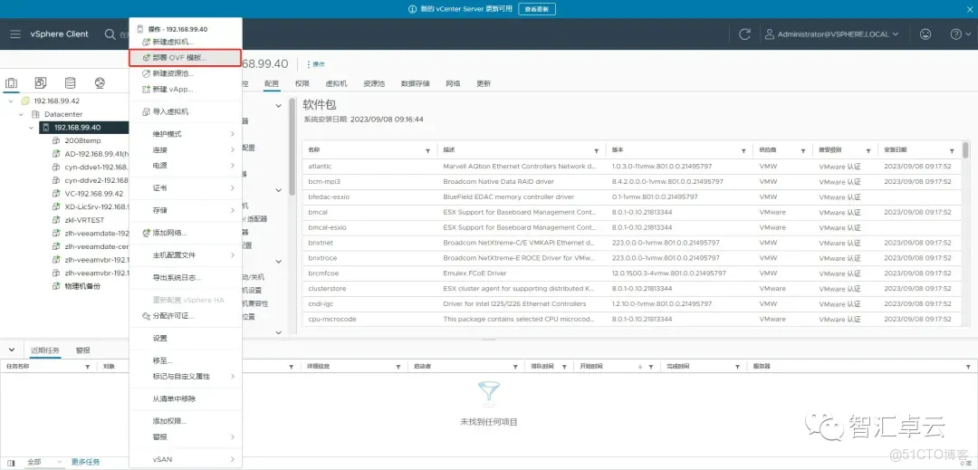Open the 警报 tab in bottom panel

[x=83, y=350]
